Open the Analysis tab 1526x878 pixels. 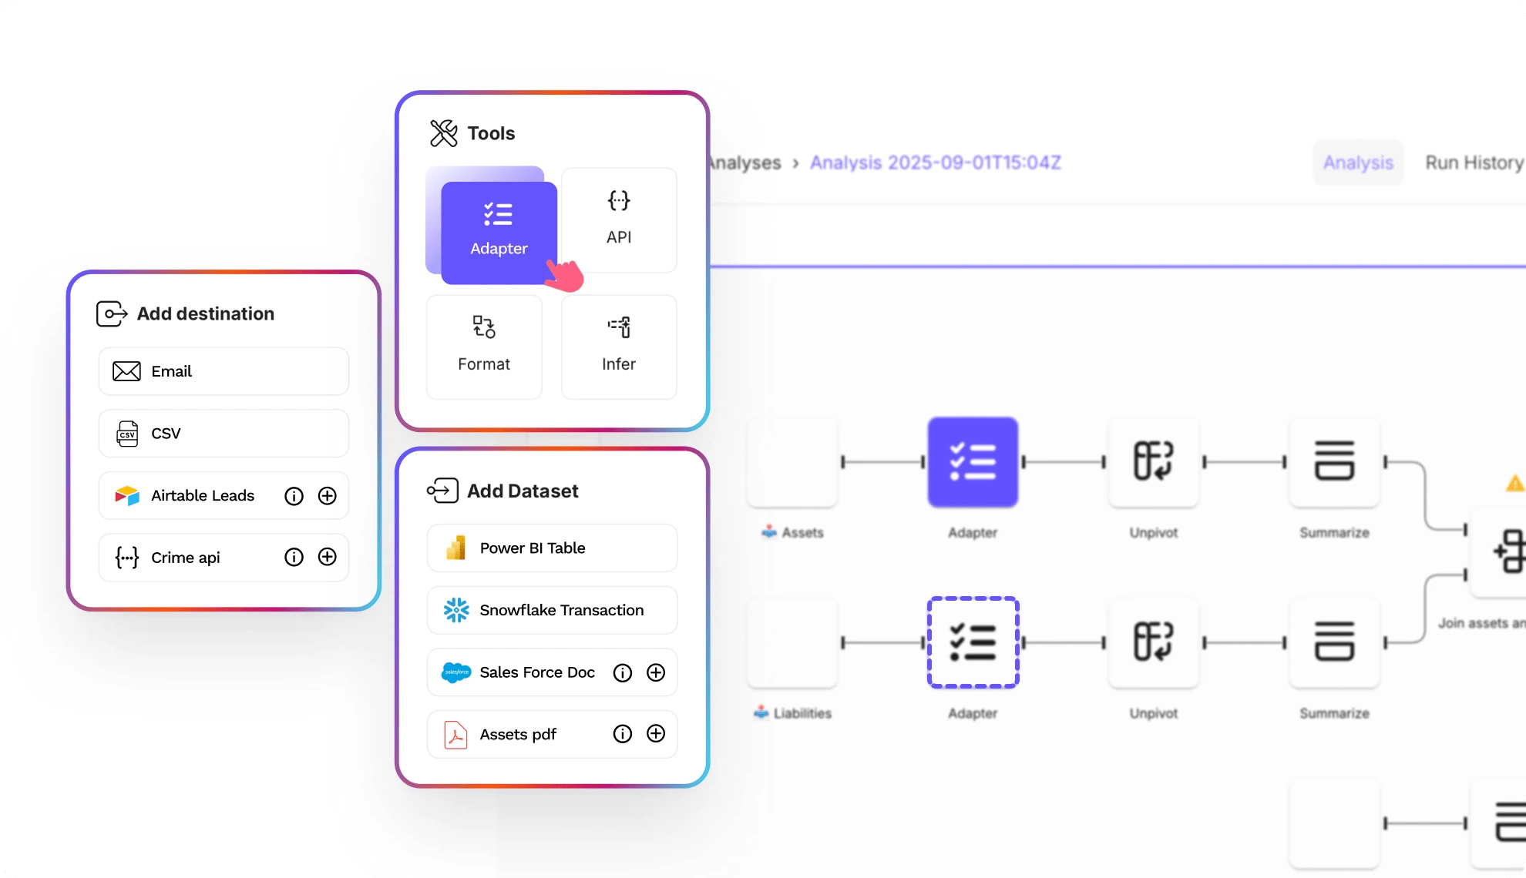[x=1358, y=163]
